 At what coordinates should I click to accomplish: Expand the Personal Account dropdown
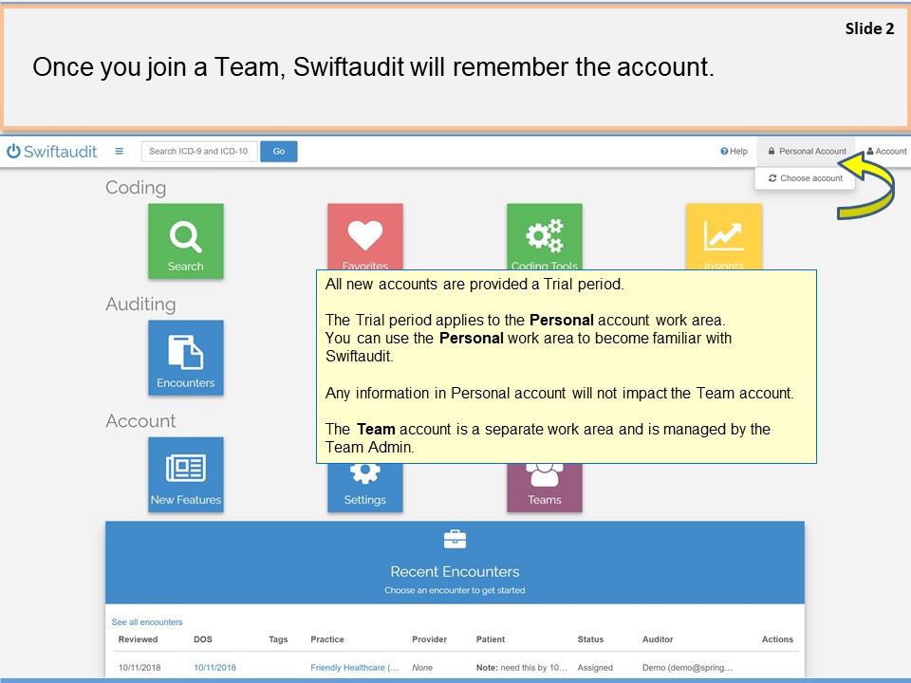(806, 151)
